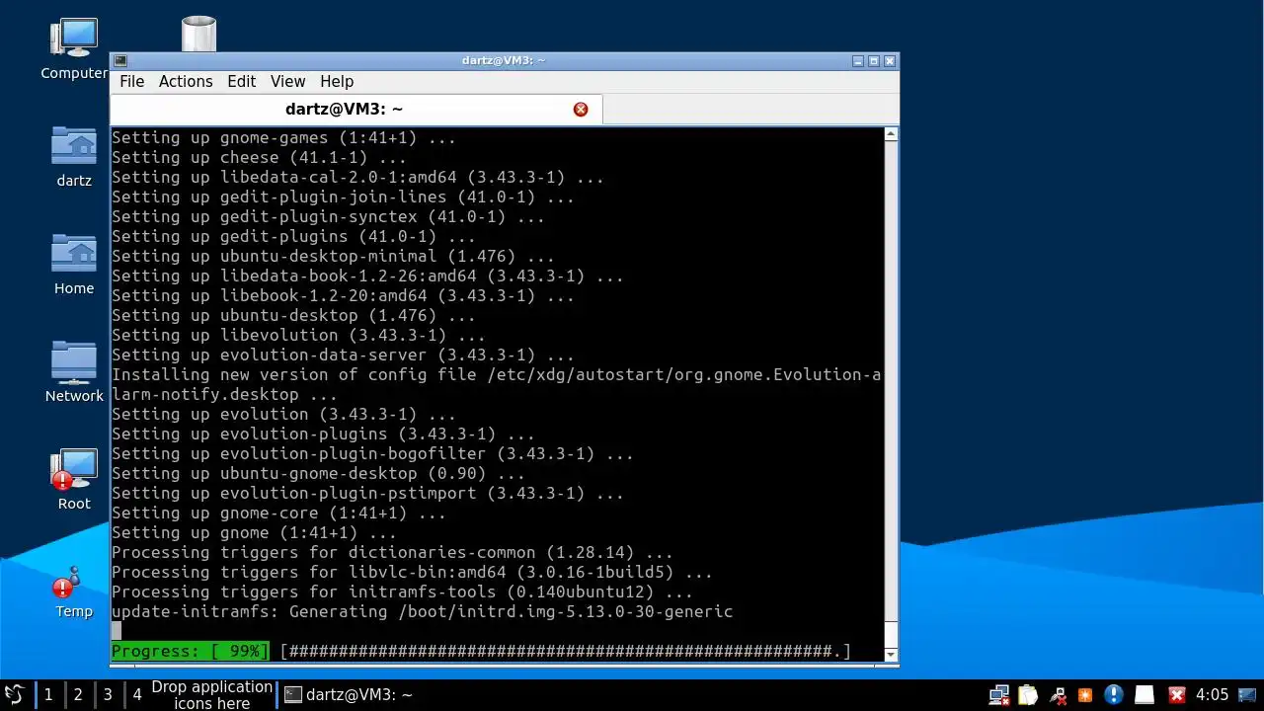Click the orange starburst tray icon

1085,694
